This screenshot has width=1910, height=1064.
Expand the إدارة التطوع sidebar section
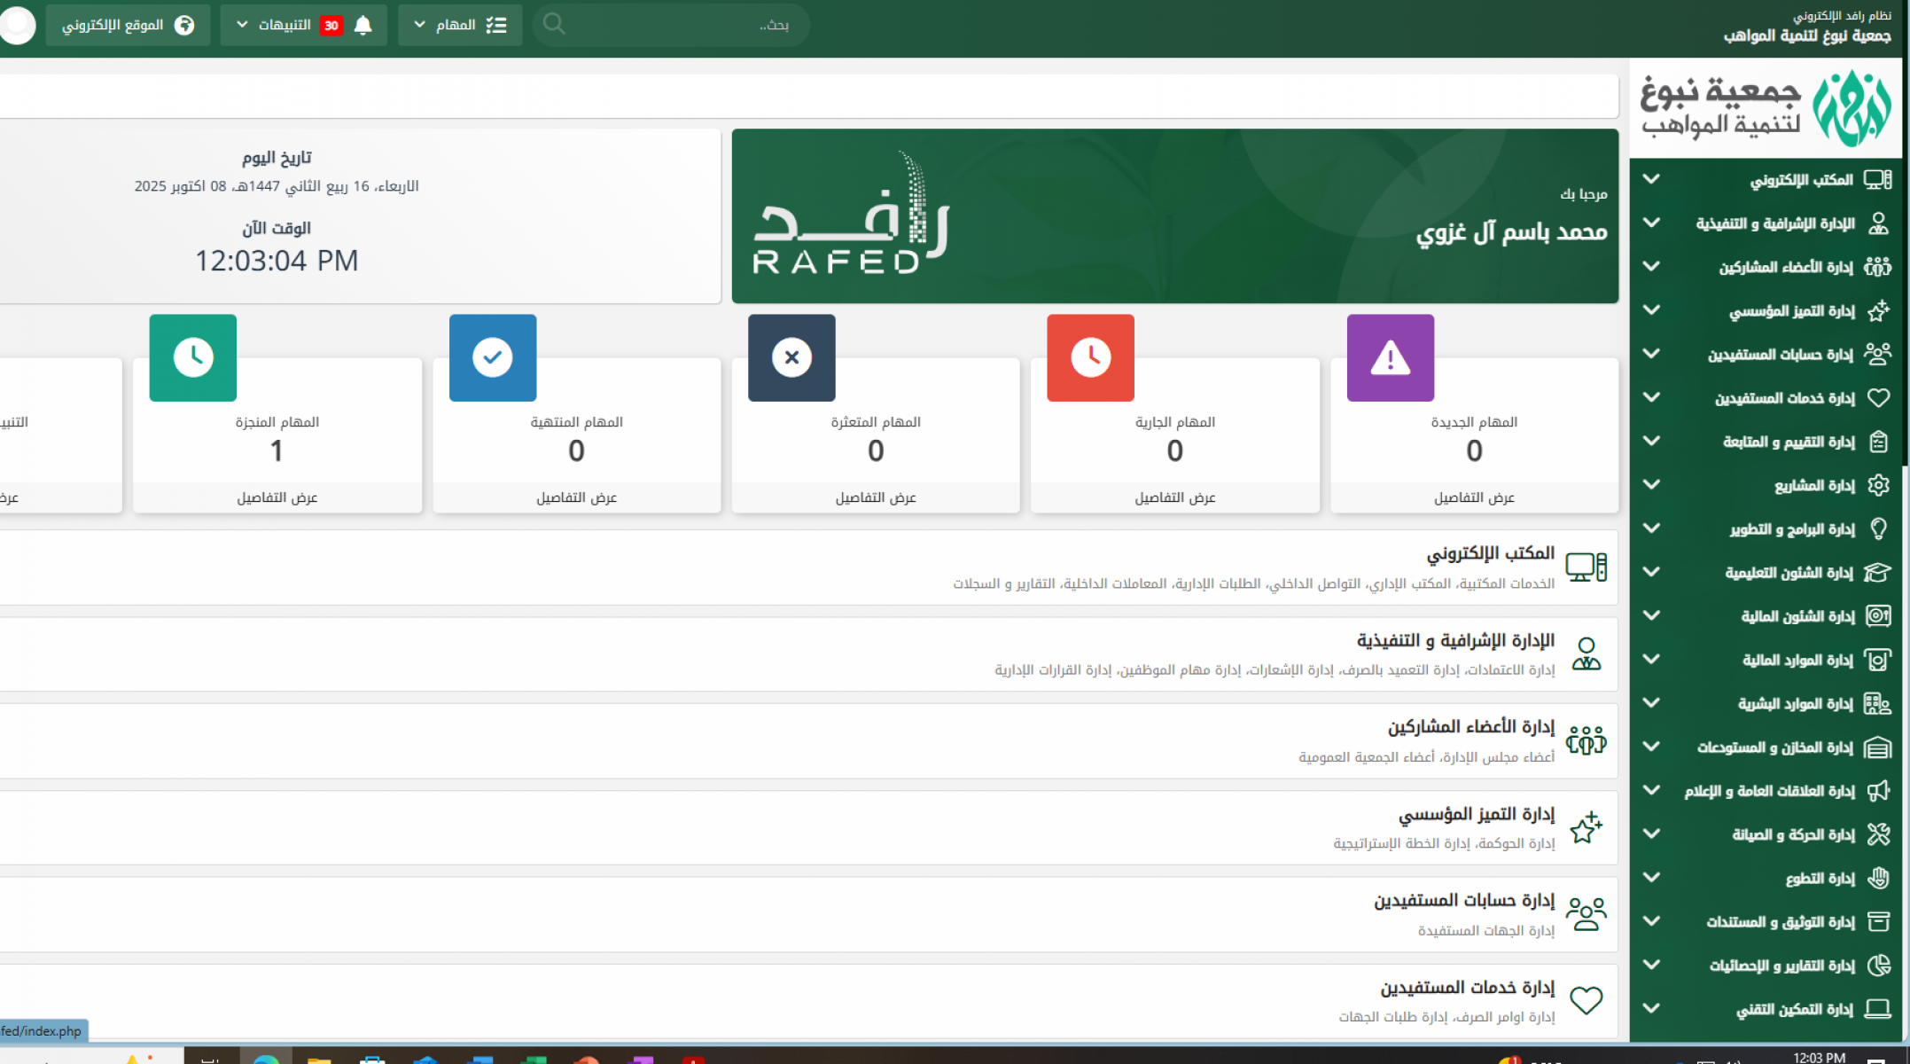(1651, 878)
